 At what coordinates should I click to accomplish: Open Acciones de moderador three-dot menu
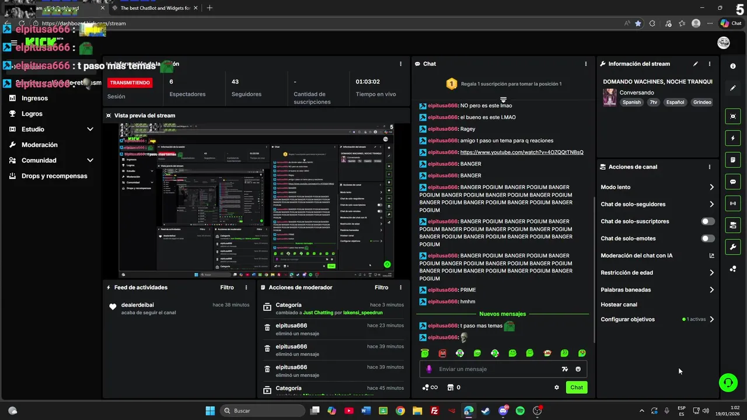coord(400,288)
